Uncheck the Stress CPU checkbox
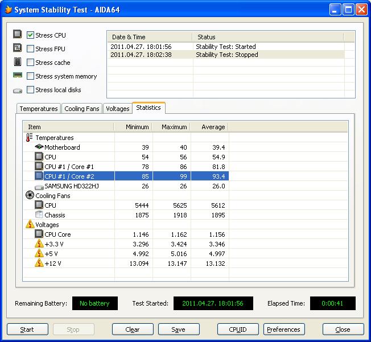The image size is (371, 342). pyautogui.click(x=30, y=35)
